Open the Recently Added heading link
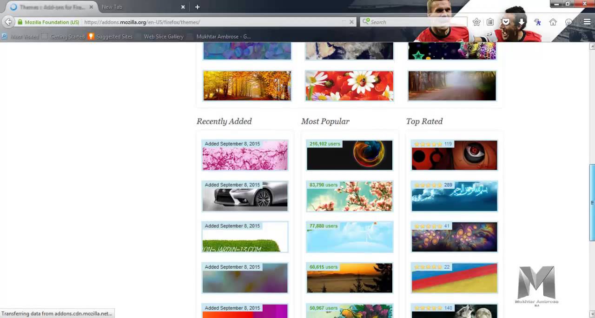The width and height of the screenshot is (595, 318). click(x=224, y=121)
